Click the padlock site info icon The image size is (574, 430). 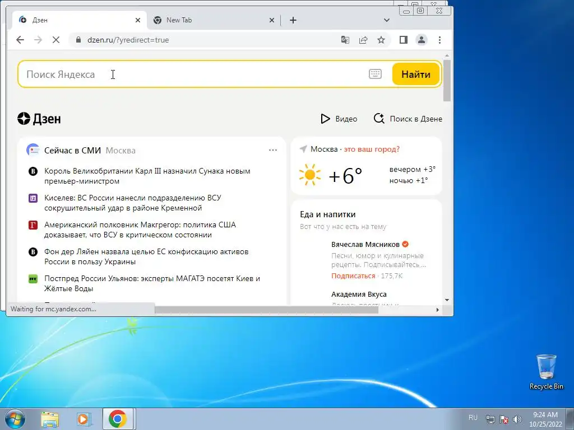coord(78,40)
